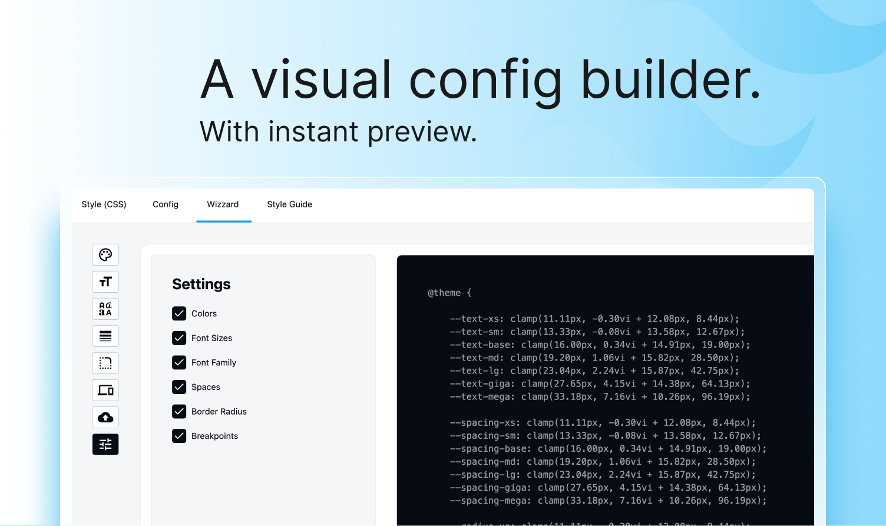
Task: Open the breakpoints devices icon
Action: (x=105, y=390)
